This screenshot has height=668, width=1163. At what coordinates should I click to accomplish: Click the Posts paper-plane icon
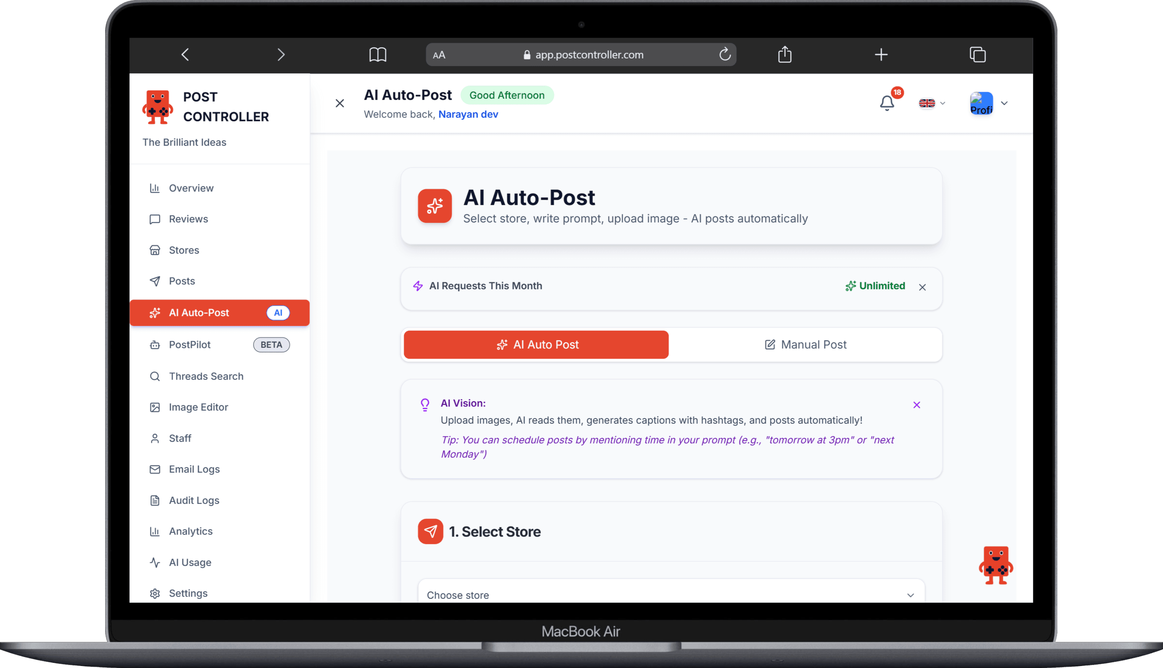coord(155,281)
